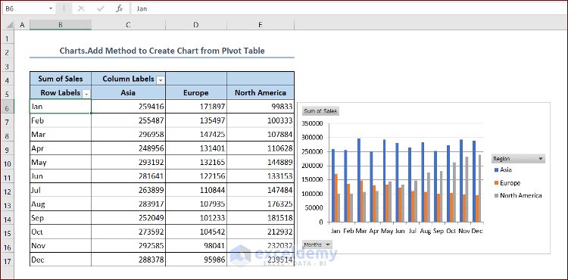Click the cell with value 171897
The image size is (568, 280).
(196, 107)
